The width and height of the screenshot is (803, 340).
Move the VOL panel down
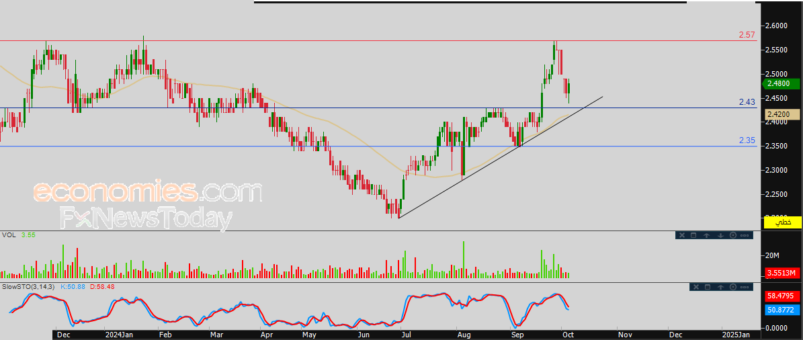tap(720, 235)
